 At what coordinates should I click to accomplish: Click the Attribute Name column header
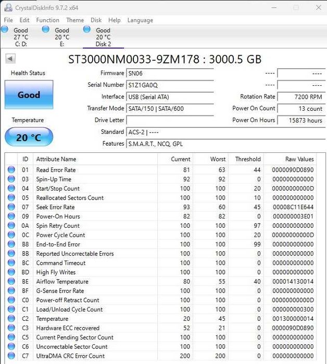tap(95, 159)
